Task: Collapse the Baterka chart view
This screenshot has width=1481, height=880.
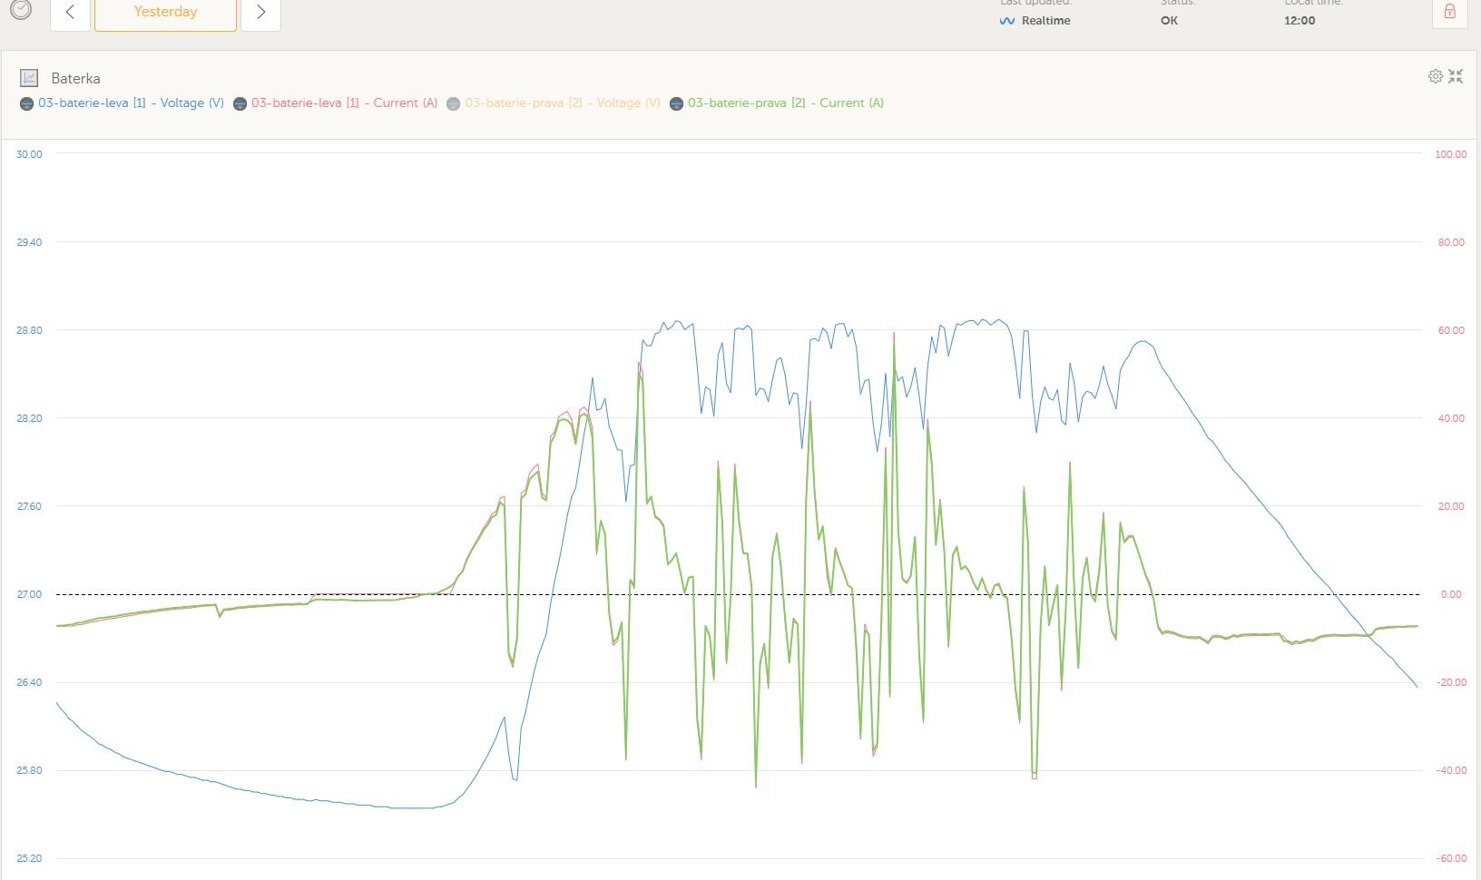Action: pyautogui.click(x=1456, y=76)
